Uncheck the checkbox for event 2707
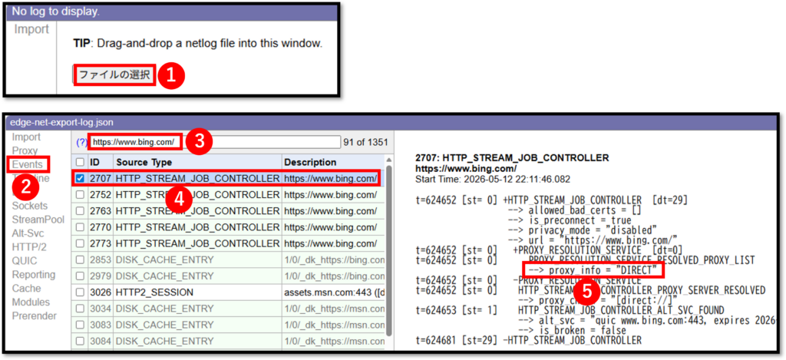786x360 pixels. pyautogui.click(x=80, y=179)
